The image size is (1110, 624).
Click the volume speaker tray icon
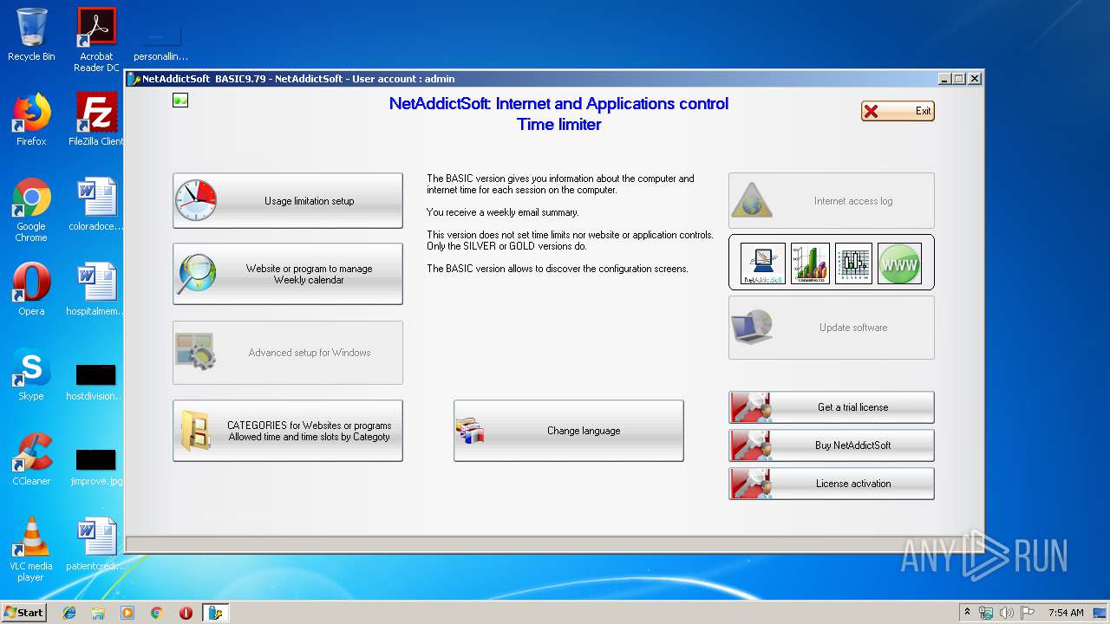click(1006, 613)
